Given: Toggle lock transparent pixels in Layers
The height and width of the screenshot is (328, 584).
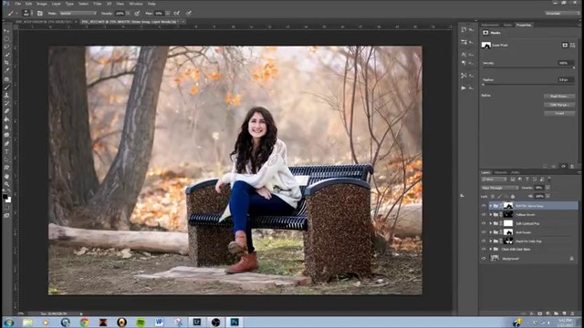Looking at the screenshot, I should [x=493, y=197].
